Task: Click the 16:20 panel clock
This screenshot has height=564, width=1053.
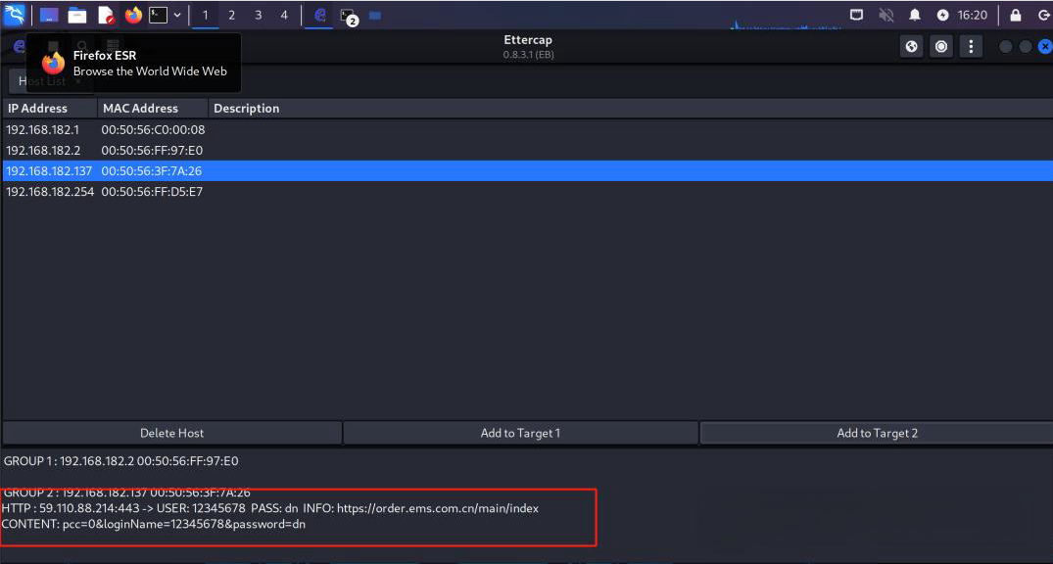Action: 973,15
